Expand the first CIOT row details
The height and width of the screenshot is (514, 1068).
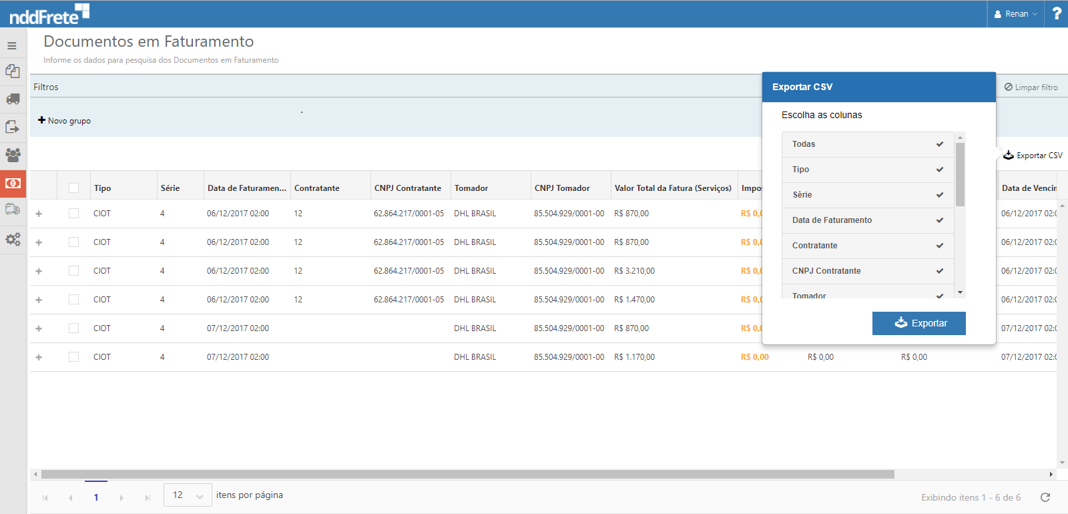pyautogui.click(x=39, y=214)
